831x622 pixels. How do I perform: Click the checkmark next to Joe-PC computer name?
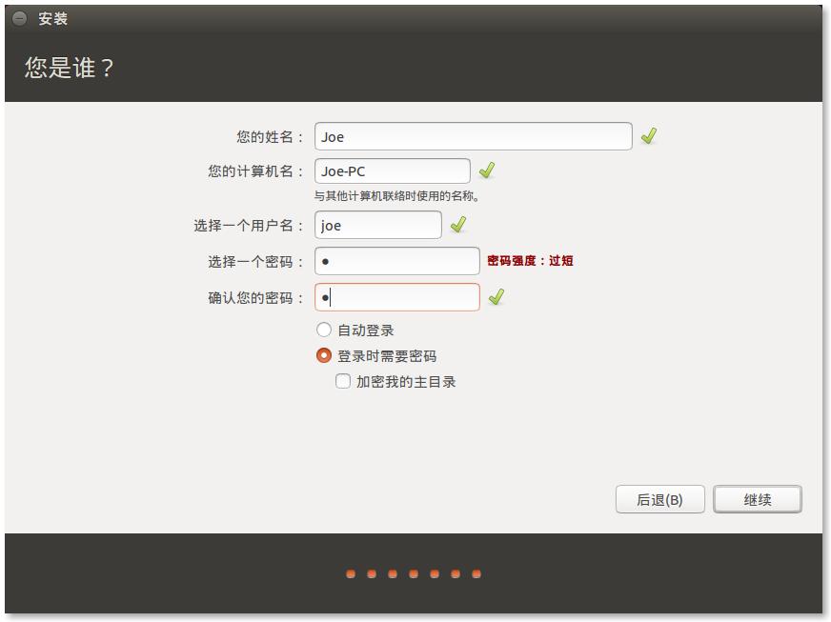pyautogui.click(x=487, y=171)
